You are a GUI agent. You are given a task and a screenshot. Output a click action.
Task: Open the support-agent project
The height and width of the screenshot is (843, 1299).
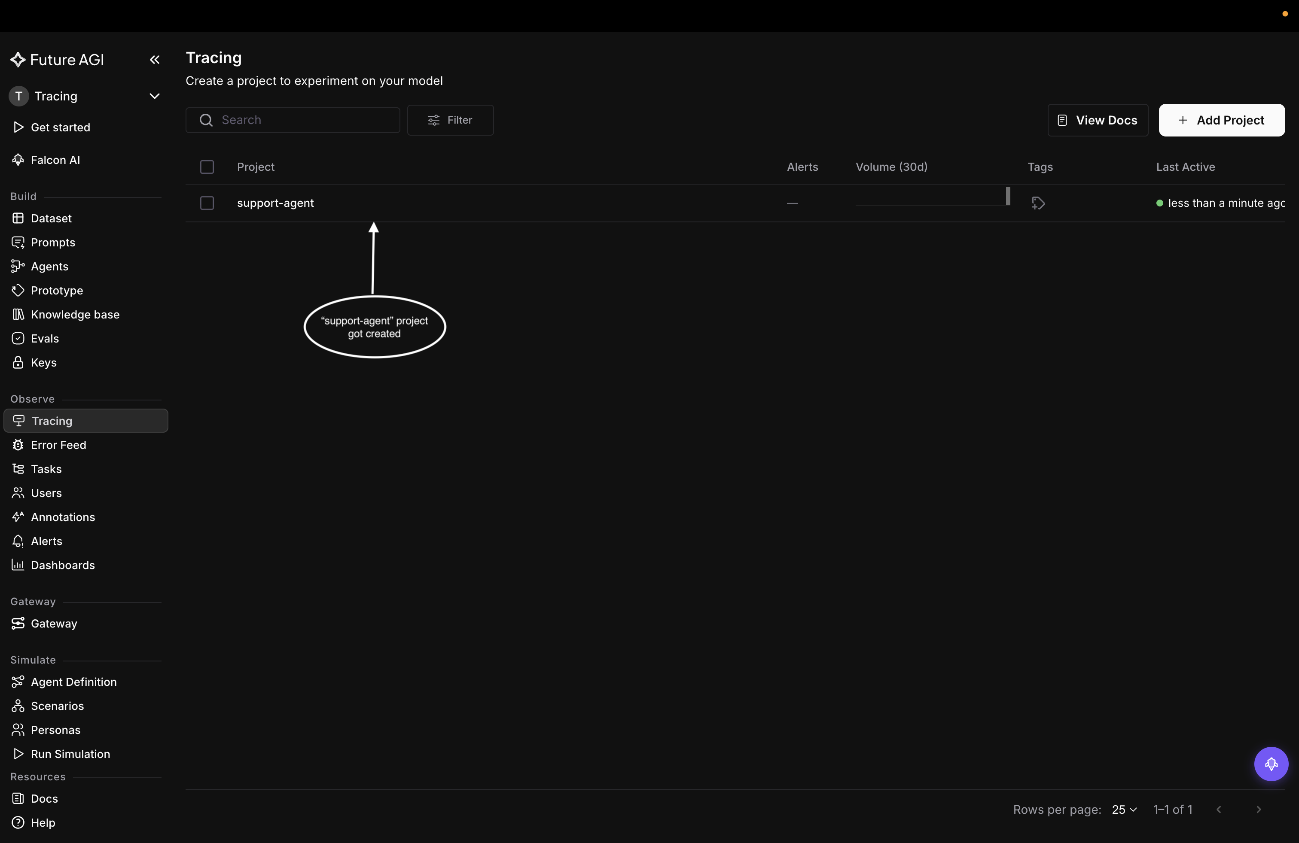[x=275, y=203]
